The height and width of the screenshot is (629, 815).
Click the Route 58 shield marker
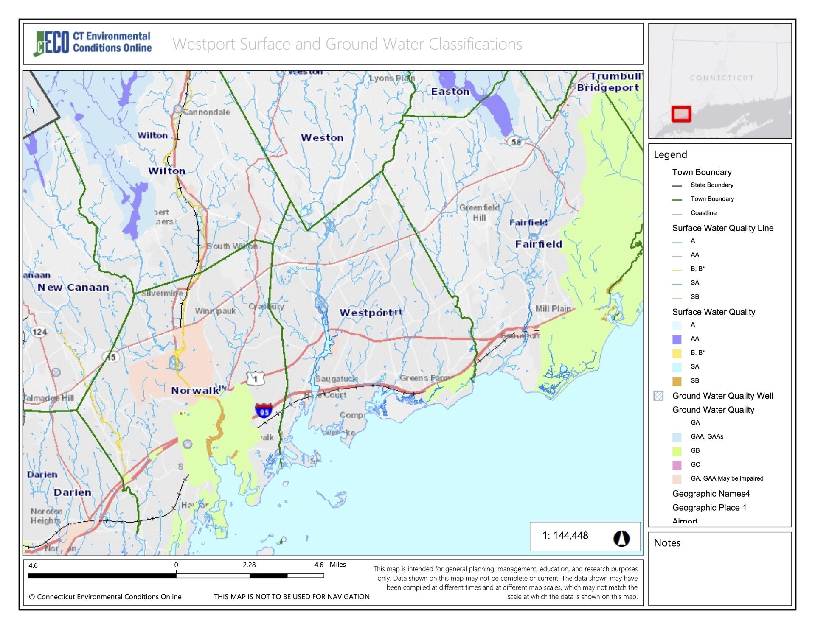(516, 142)
